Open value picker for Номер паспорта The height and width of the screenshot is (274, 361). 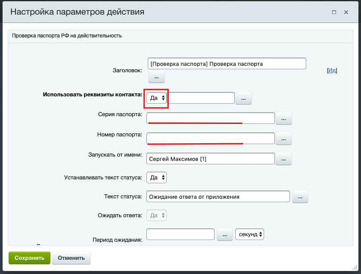pyautogui.click(x=283, y=139)
